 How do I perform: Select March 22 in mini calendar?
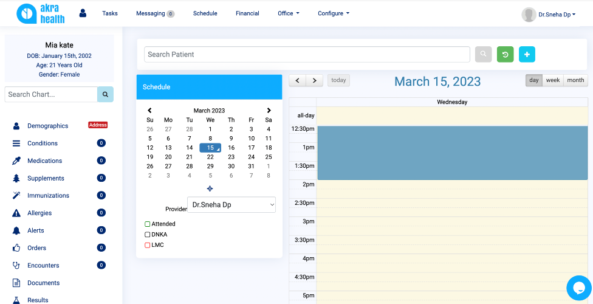[x=210, y=157]
